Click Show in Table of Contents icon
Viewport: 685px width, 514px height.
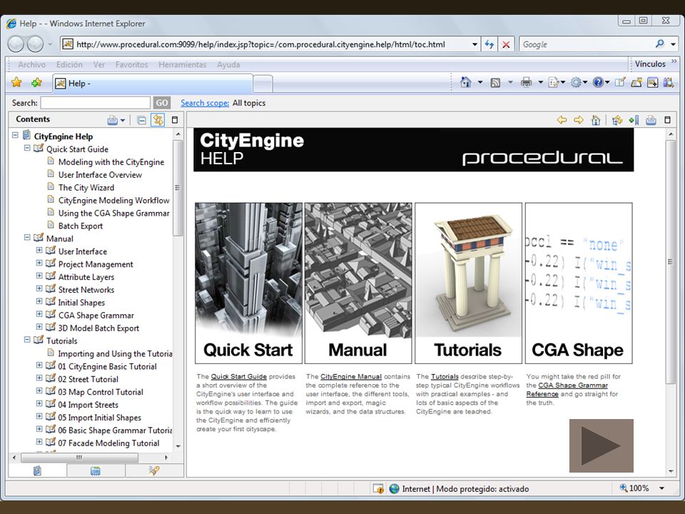pyautogui.click(x=617, y=120)
